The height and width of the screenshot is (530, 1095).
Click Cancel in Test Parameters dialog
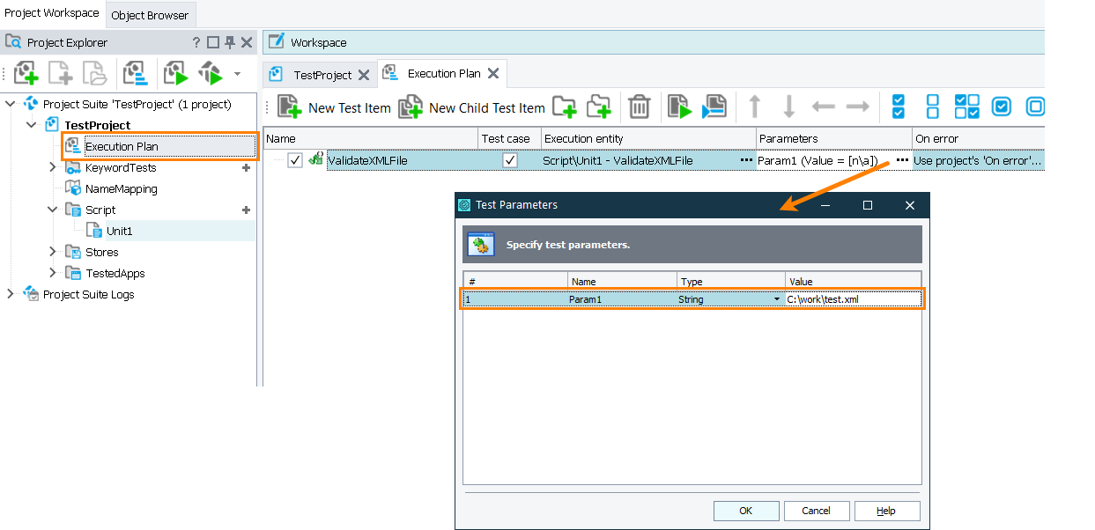[817, 511]
